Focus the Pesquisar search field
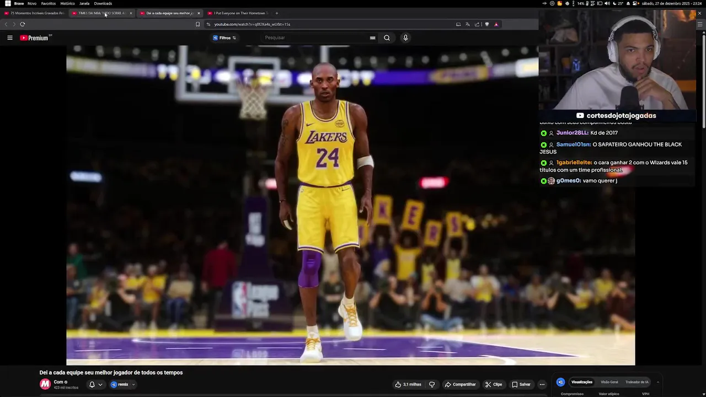The image size is (706, 397). [x=314, y=38]
